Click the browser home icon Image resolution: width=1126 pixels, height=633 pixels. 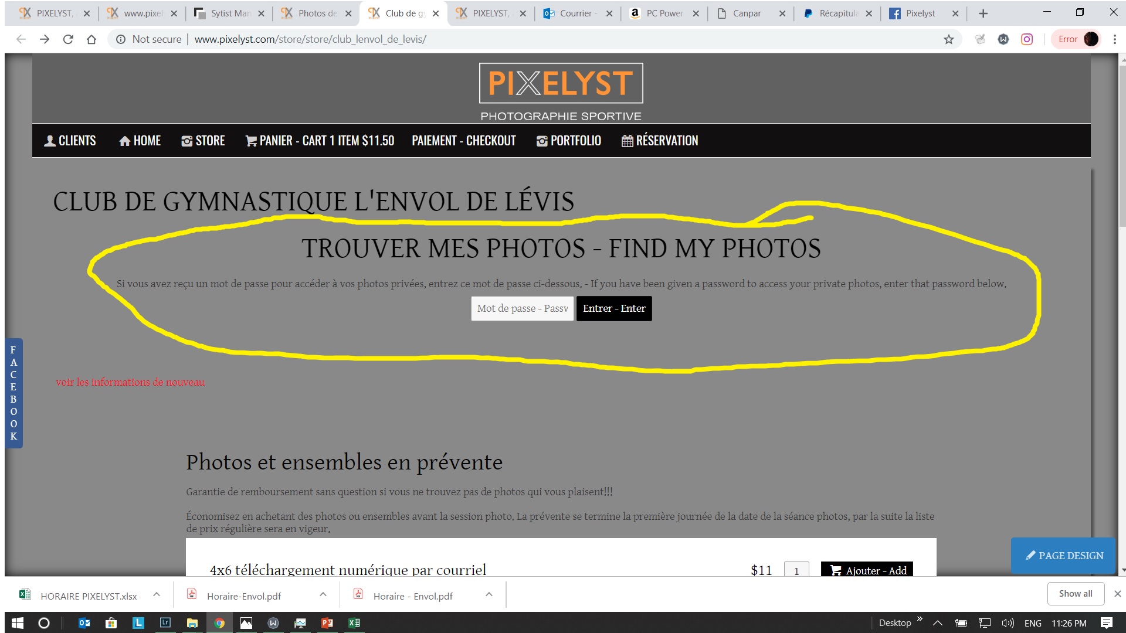[x=91, y=39]
